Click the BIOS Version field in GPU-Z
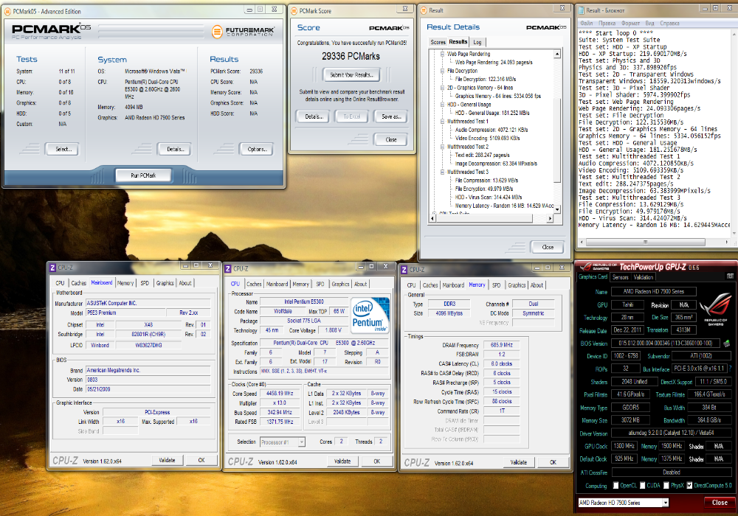The width and height of the screenshot is (738, 516). [x=666, y=343]
